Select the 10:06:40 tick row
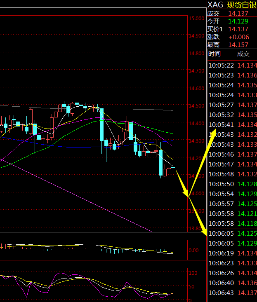Image resolution: width=257 pixels, height=302 pixels. [233, 283]
